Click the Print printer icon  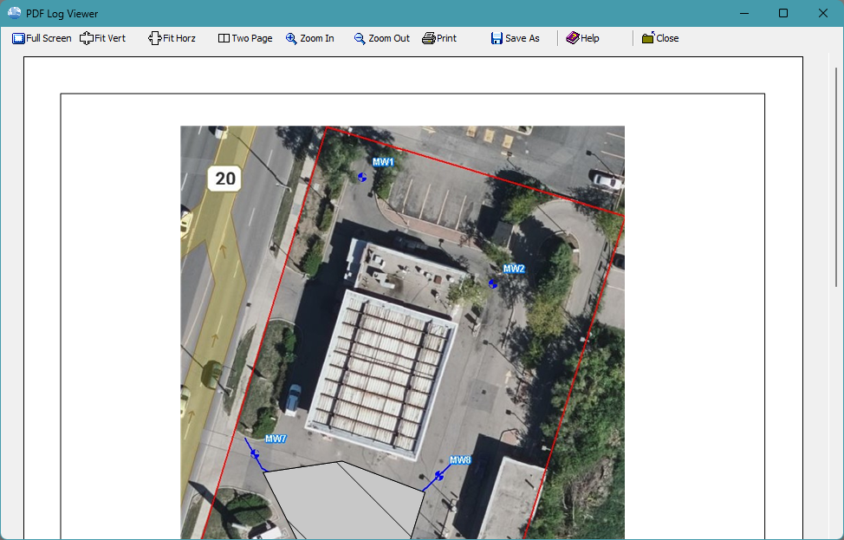pos(428,38)
